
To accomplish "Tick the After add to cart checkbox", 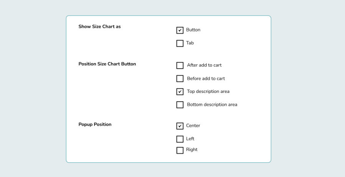I will [180, 65].
